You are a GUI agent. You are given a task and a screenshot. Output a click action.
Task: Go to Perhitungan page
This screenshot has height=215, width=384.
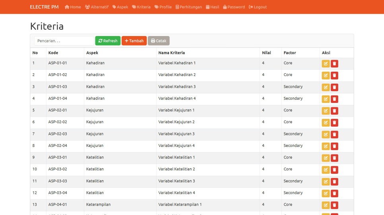pos(189,7)
